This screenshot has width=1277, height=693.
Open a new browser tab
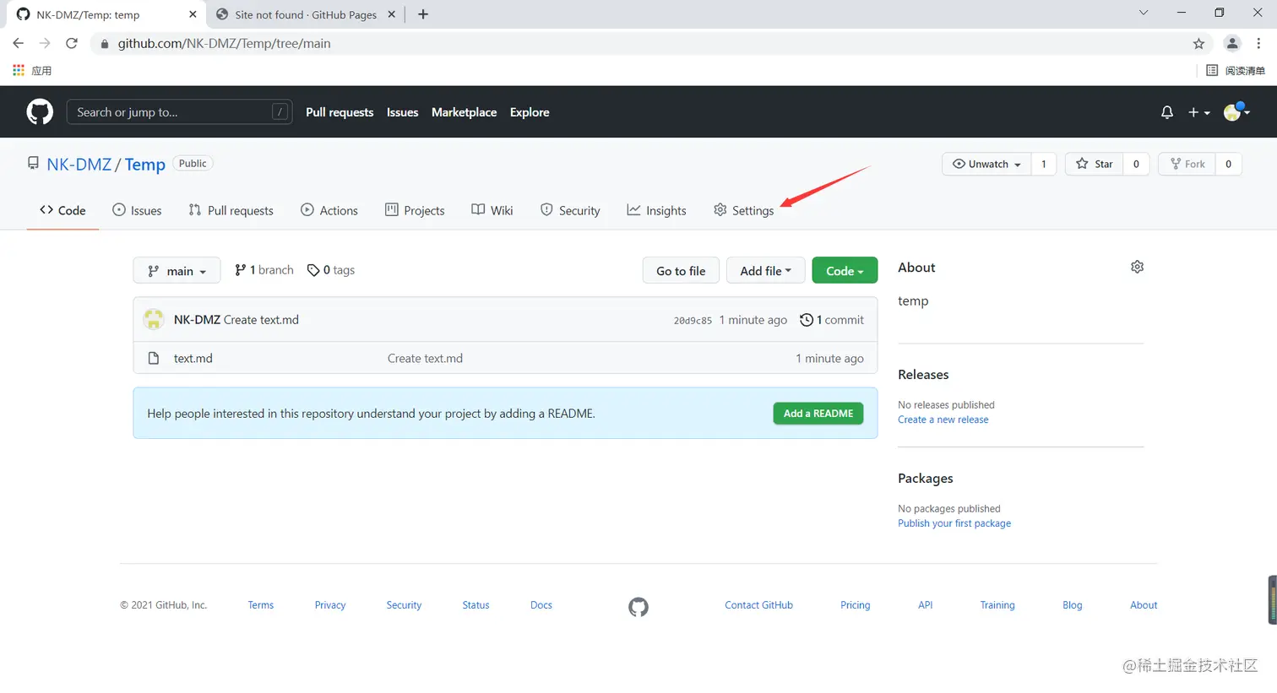click(x=423, y=14)
